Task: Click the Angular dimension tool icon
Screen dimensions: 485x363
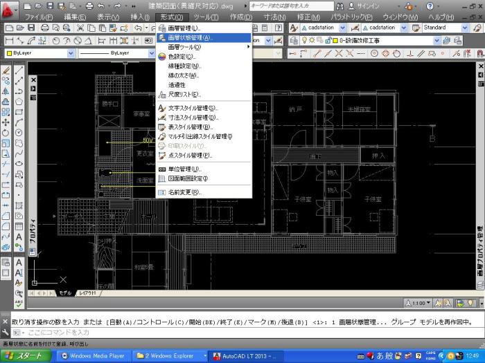Action: (x=88, y=40)
